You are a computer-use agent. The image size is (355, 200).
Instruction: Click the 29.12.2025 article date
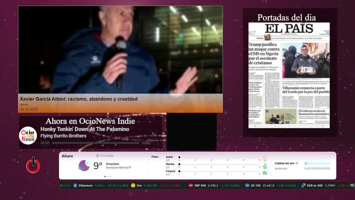(x=29, y=109)
